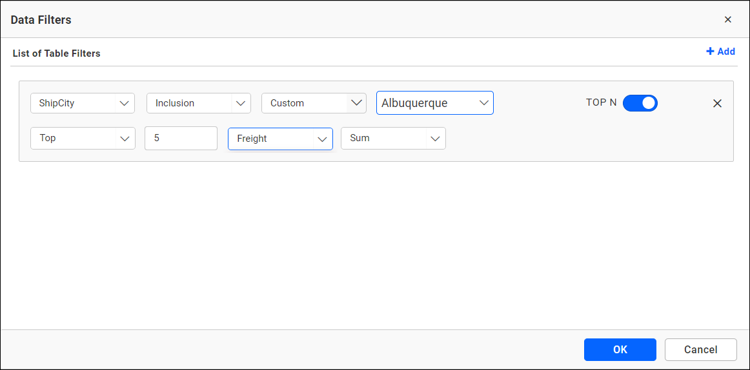Click the Data Filters title text
This screenshot has width=750, height=370.
[41, 20]
